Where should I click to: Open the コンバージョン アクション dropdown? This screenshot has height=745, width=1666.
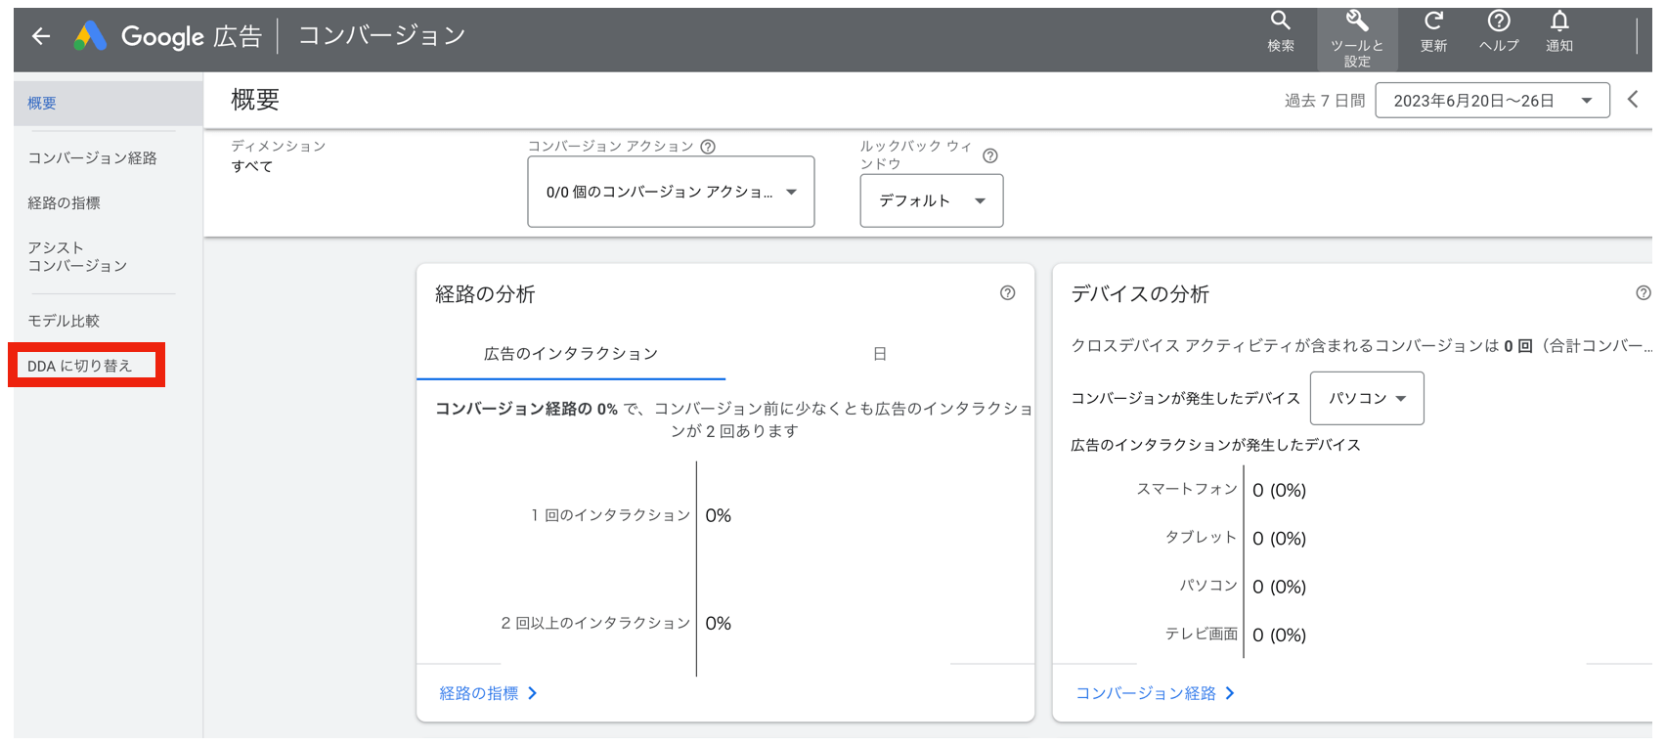point(671,192)
